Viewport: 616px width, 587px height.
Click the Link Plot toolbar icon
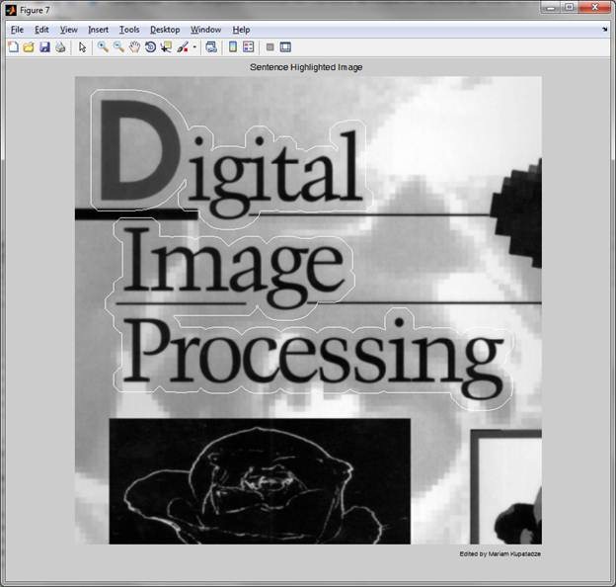[211, 46]
